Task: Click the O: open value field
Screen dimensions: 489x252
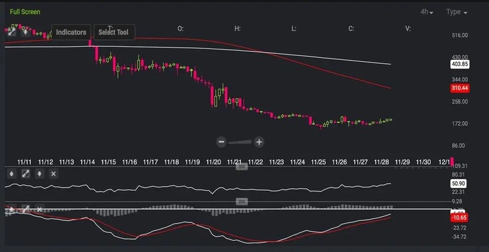Action: click(x=181, y=29)
